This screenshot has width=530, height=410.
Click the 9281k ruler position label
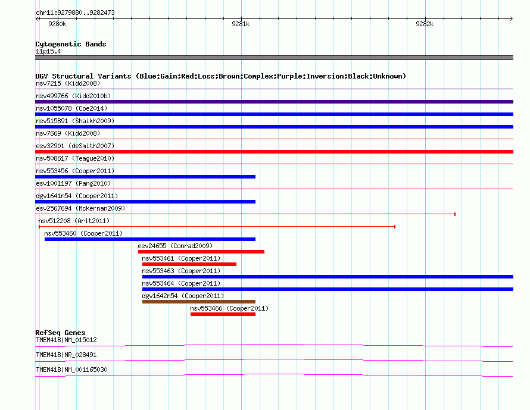241,24
